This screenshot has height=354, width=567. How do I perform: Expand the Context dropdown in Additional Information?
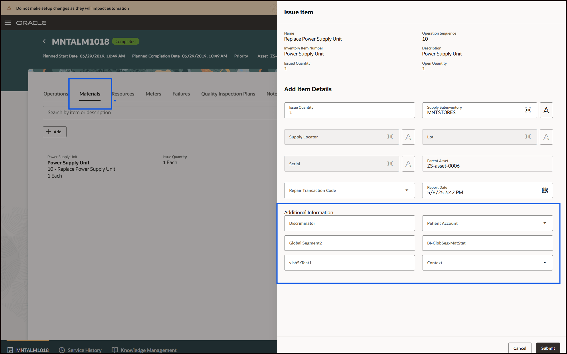click(545, 262)
